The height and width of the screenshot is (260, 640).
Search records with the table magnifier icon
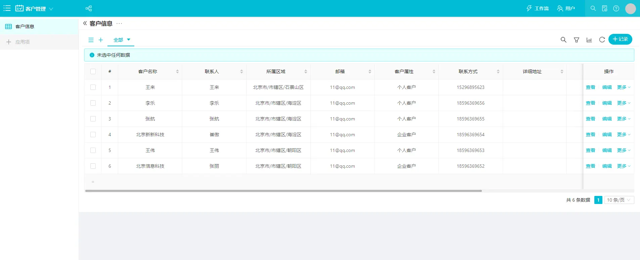click(x=563, y=40)
